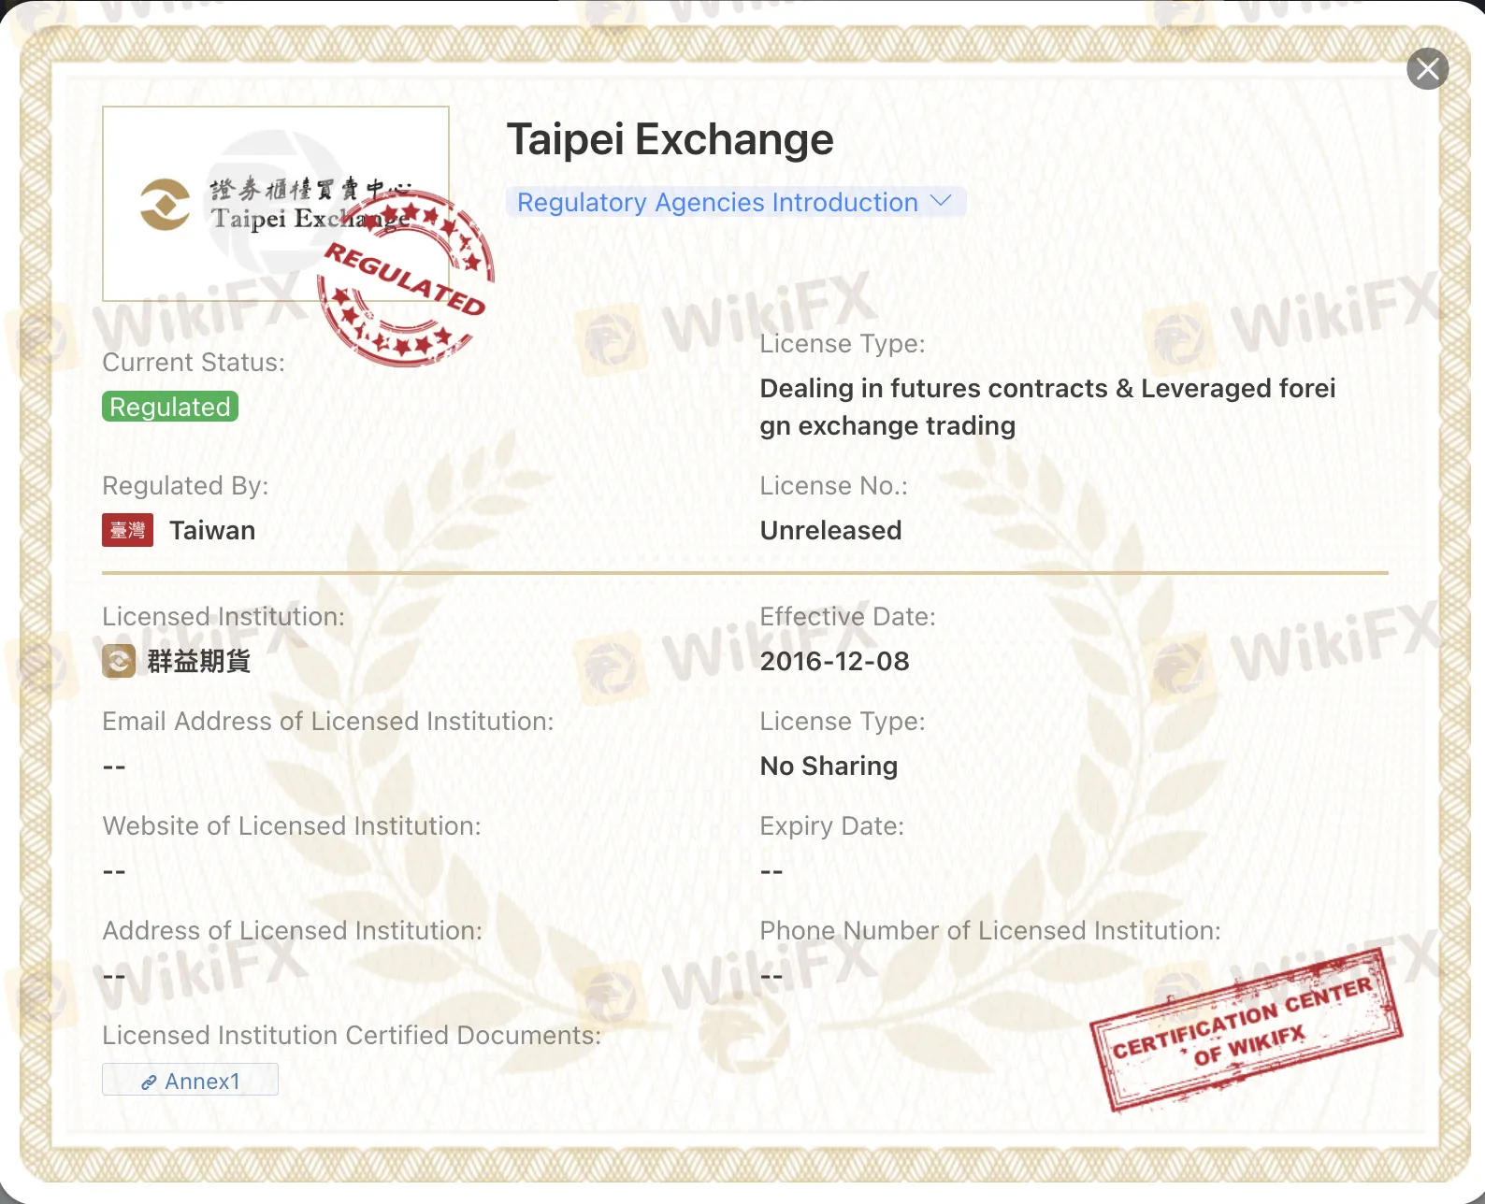Select the License No. label
This screenshot has width=1485, height=1204.
[833, 485]
